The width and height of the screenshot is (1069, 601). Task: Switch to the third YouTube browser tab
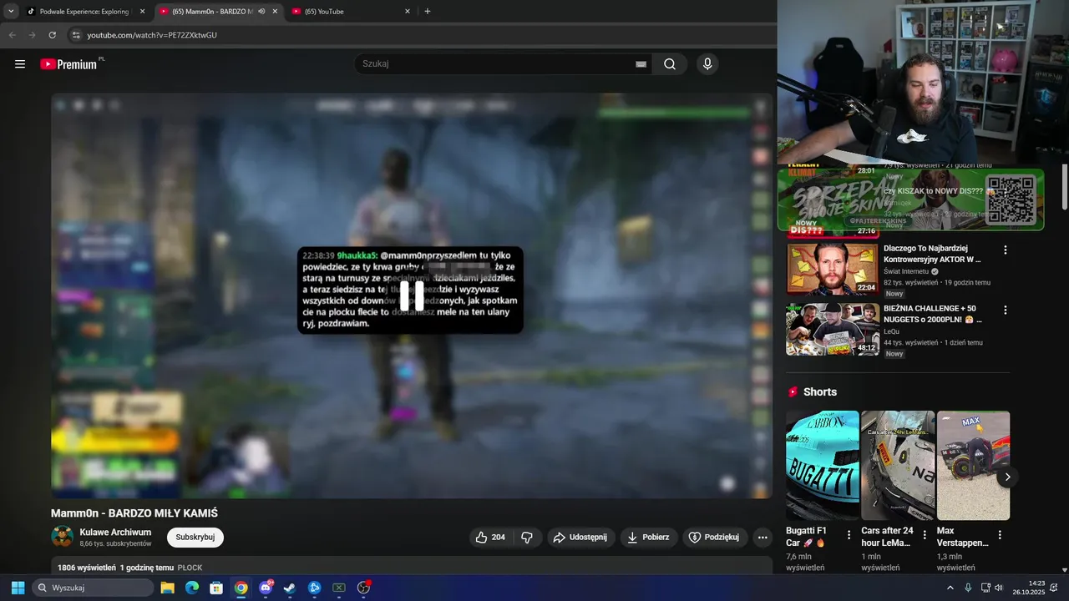pyautogui.click(x=352, y=12)
